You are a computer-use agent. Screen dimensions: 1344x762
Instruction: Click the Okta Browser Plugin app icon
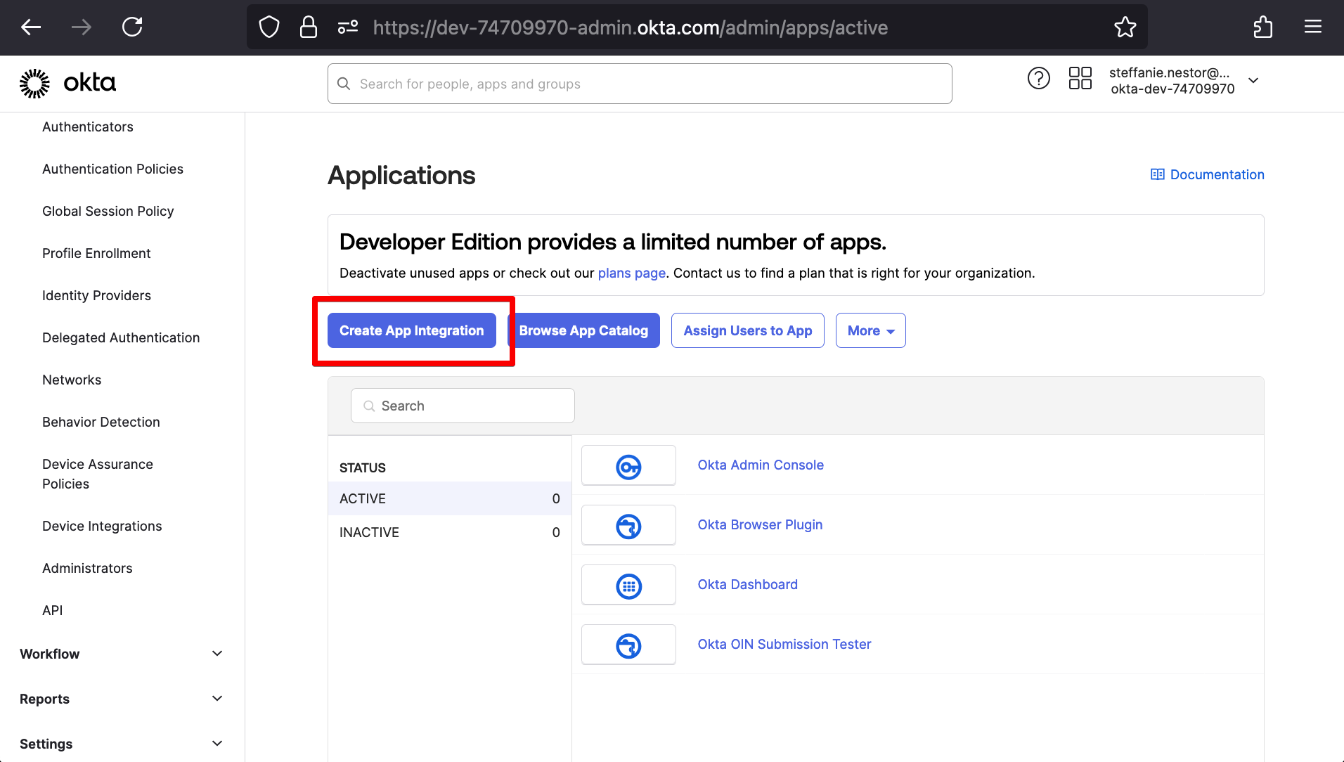pyautogui.click(x=628, y=525)
